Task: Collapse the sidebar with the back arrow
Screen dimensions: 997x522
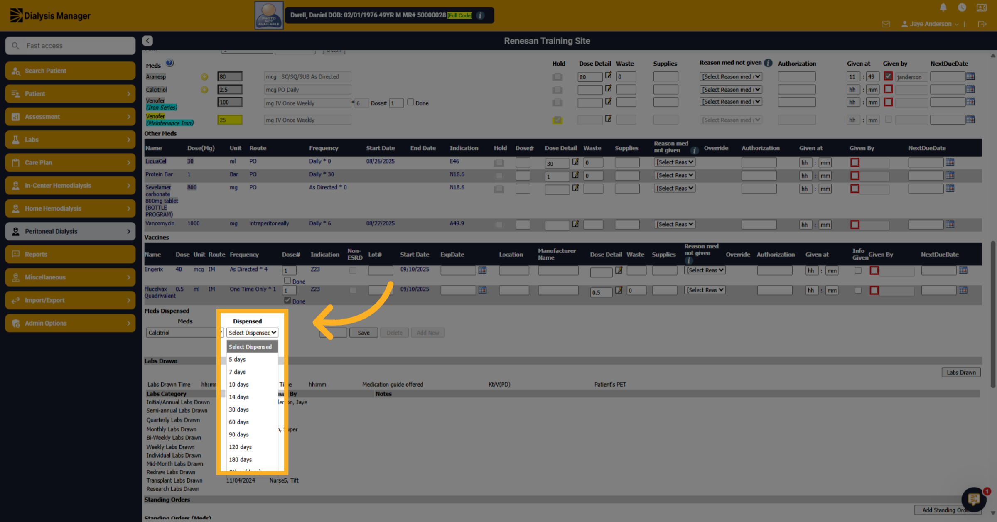Action: point(147,41)
